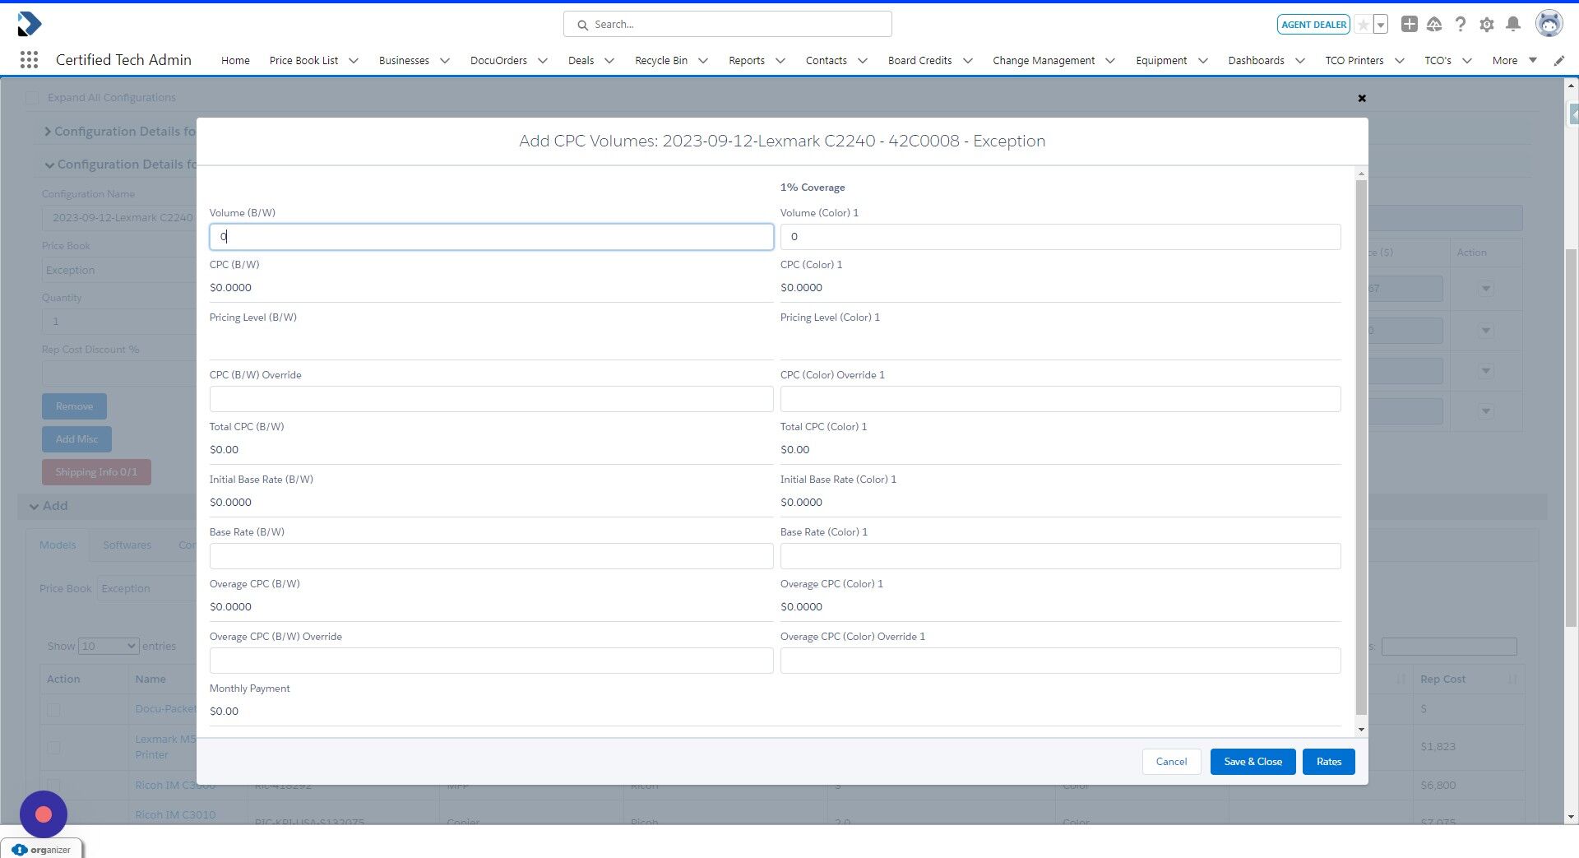The height and width of the screenshot is (858, 1579).
Task: Click the Setup gear icon
Action: [1487, 24]
